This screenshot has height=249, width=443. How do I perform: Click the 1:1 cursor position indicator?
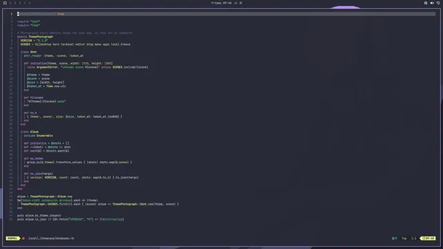coord(414,238)
